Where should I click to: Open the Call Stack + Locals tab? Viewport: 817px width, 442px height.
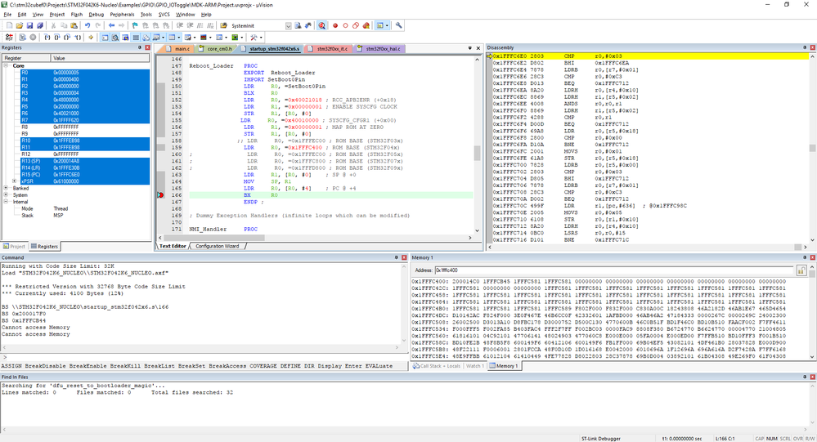[x=437, y=366]
